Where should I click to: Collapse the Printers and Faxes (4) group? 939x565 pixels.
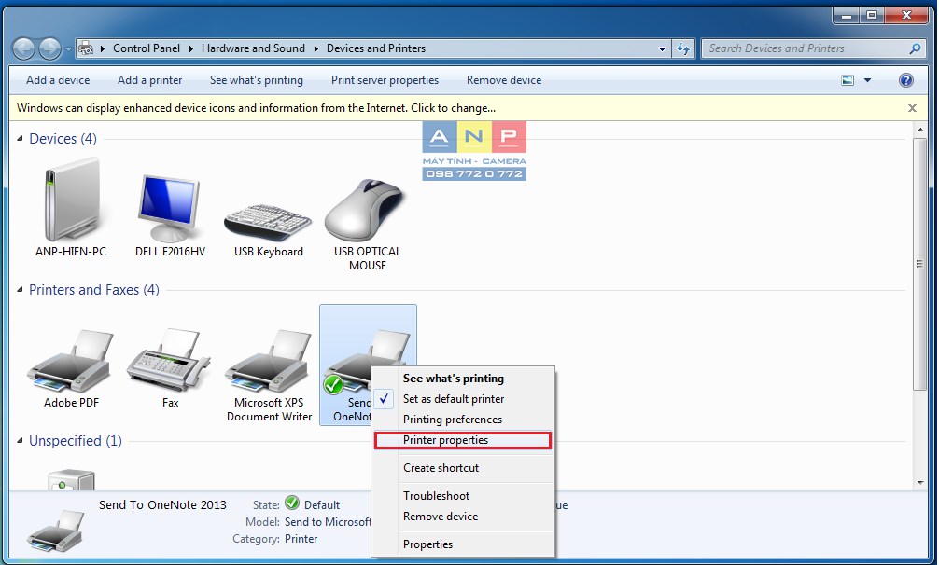click(x=20, y=290)
